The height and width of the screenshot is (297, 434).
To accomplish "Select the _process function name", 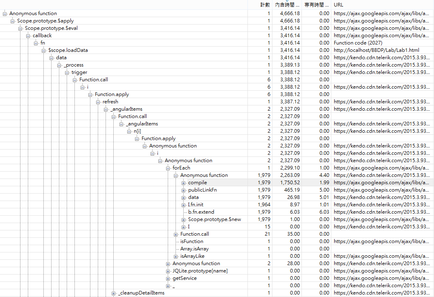I will tap(74, 65).
